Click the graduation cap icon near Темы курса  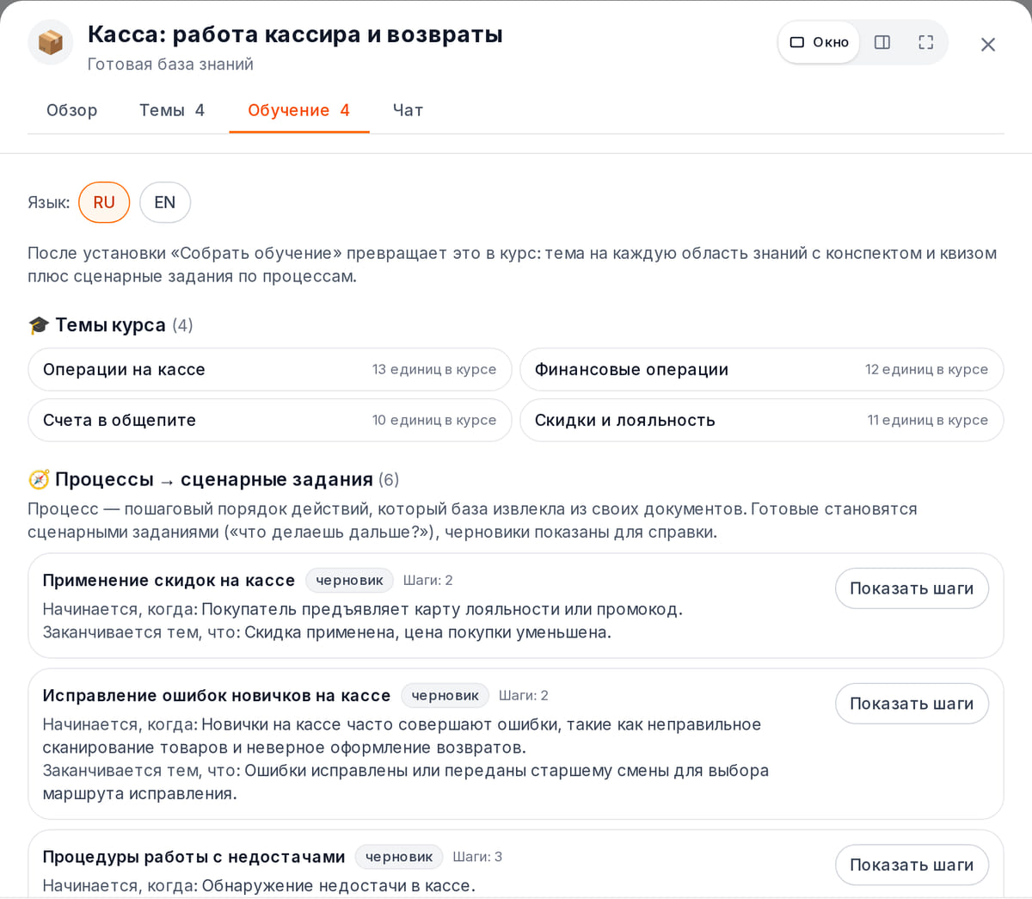[39, 325]
